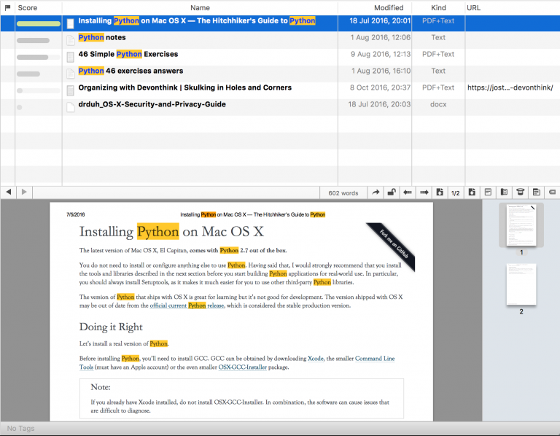Click the top-hat See Also icon

[521, 192]
